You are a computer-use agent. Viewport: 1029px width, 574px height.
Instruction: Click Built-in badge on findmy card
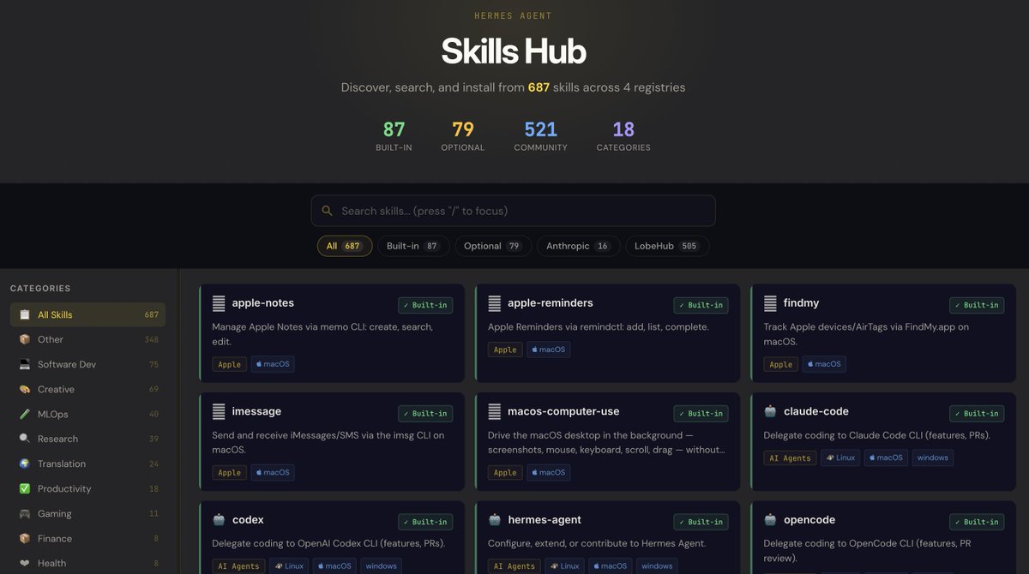[x=977, y=305]
